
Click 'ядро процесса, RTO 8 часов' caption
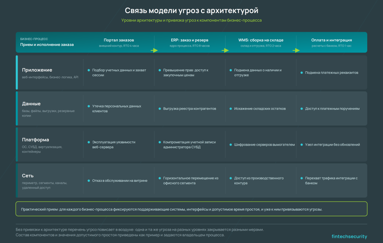click(190, 46)
